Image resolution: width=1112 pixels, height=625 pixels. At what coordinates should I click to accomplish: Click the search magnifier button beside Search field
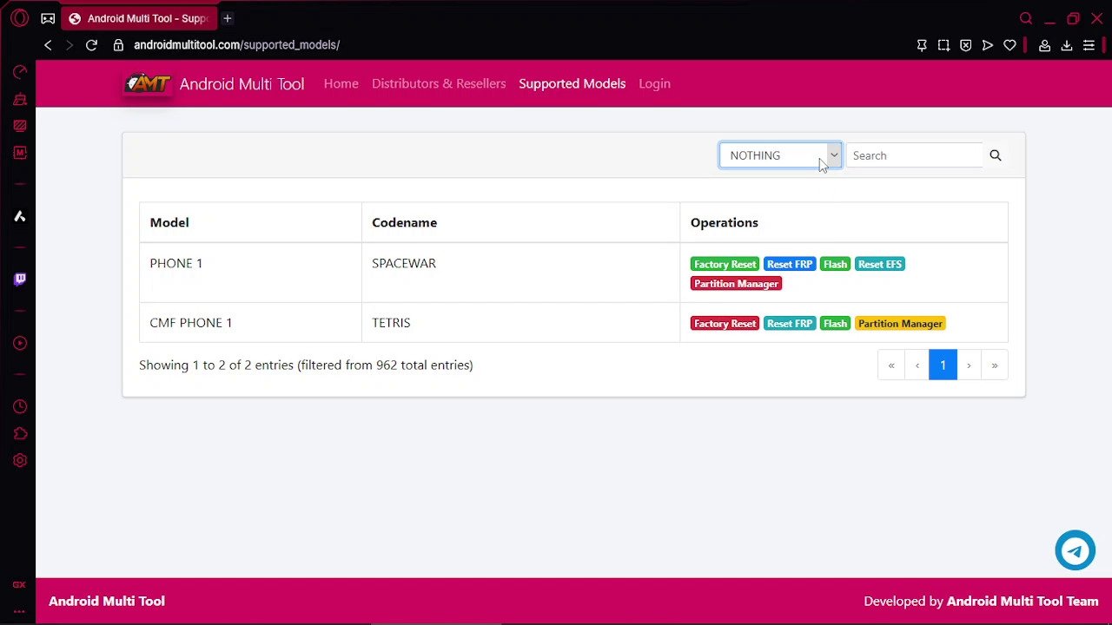point(996,155)
